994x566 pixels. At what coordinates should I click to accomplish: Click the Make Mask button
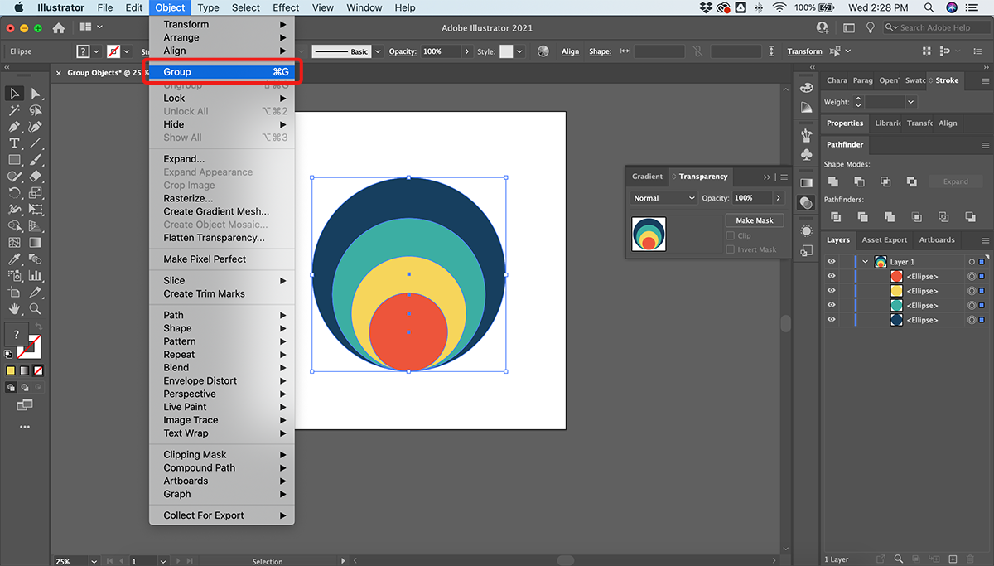click(754, 220)
